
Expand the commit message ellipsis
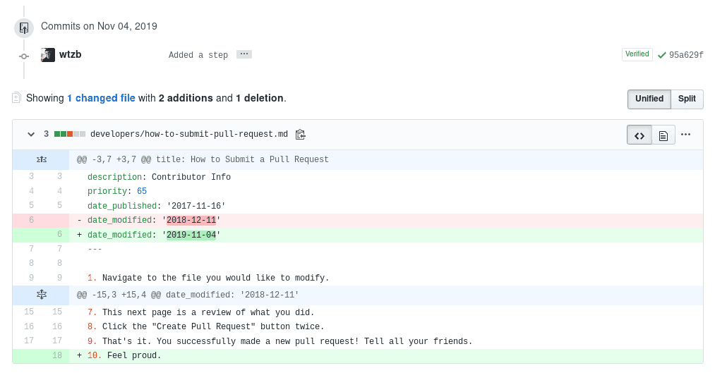(244, 54)
